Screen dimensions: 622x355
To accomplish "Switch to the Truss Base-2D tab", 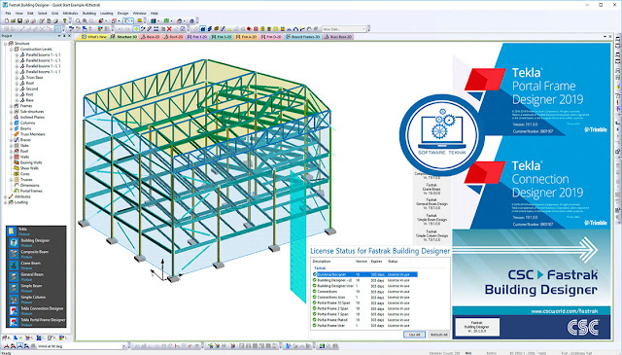I will pos(338,37).
